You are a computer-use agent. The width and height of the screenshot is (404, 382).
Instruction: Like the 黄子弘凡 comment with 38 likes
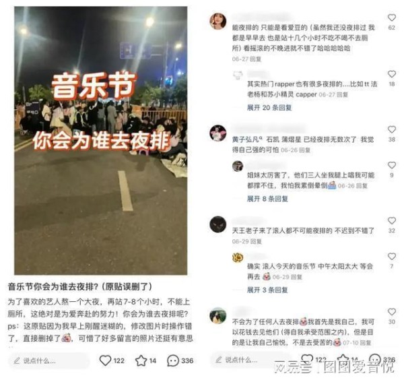392,129
